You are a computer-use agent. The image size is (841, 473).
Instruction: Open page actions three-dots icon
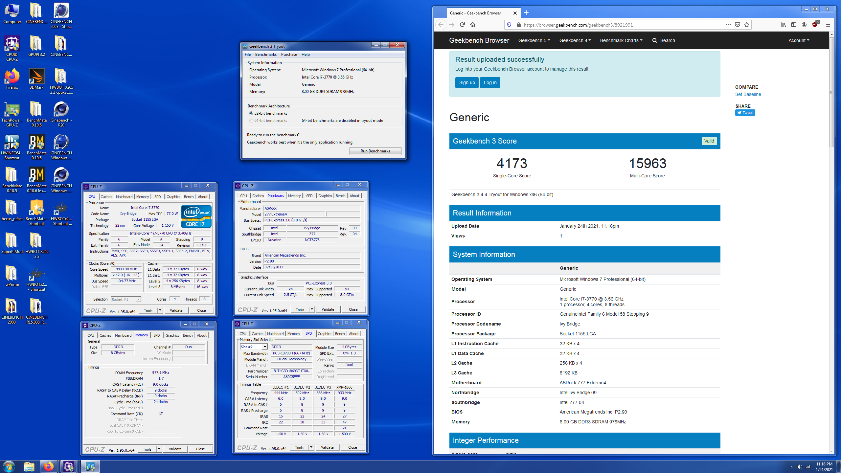(728, 25)
